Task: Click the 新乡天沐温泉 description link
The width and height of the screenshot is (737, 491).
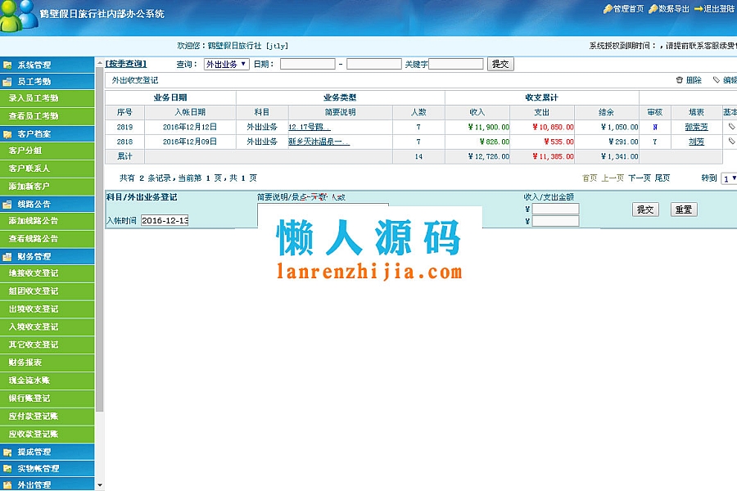Action: 319,142
